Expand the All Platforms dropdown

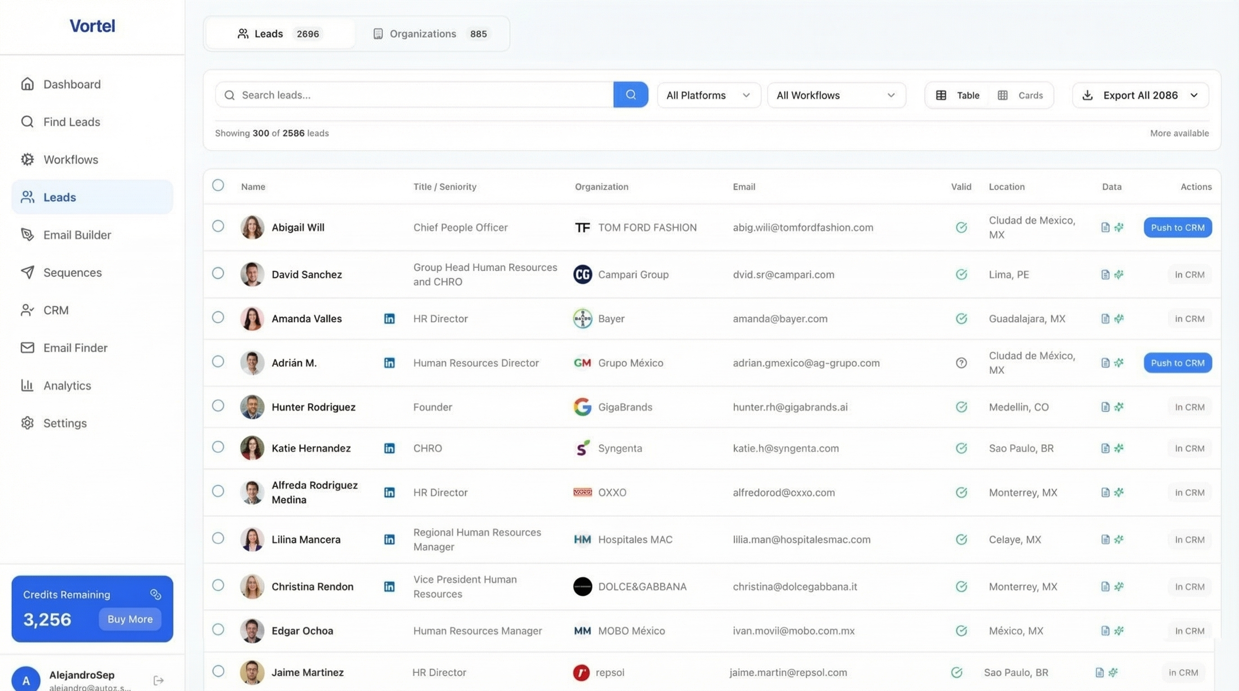pos(709,95)
